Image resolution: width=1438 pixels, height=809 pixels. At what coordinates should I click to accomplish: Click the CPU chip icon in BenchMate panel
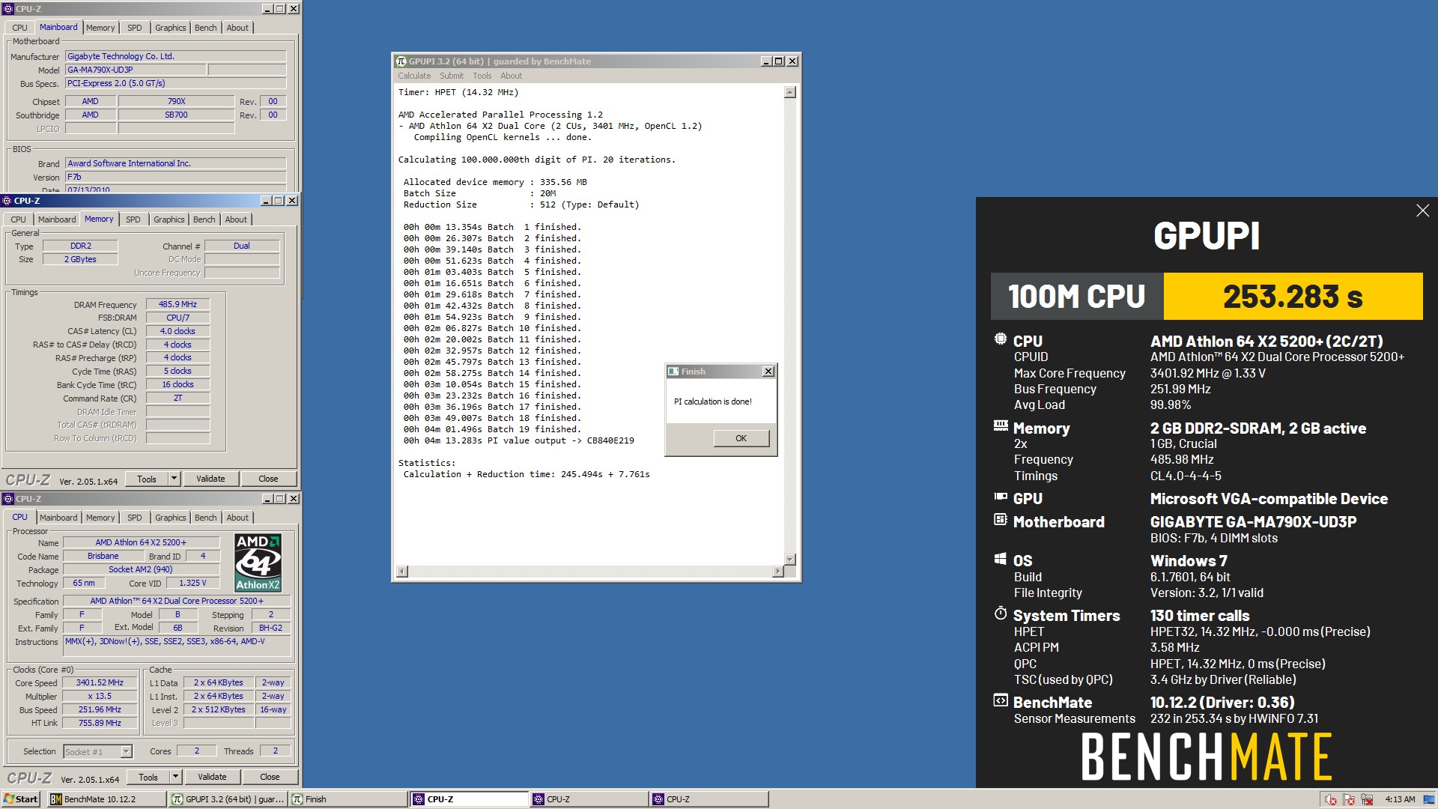pyautogui.click(x=1001, y=339)
